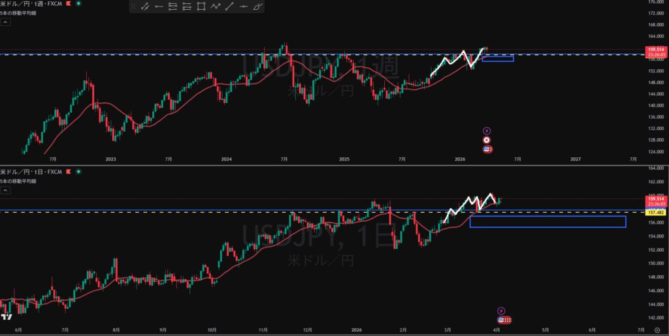Select the brush tool in floating toolbar

(x=258, y=7)
